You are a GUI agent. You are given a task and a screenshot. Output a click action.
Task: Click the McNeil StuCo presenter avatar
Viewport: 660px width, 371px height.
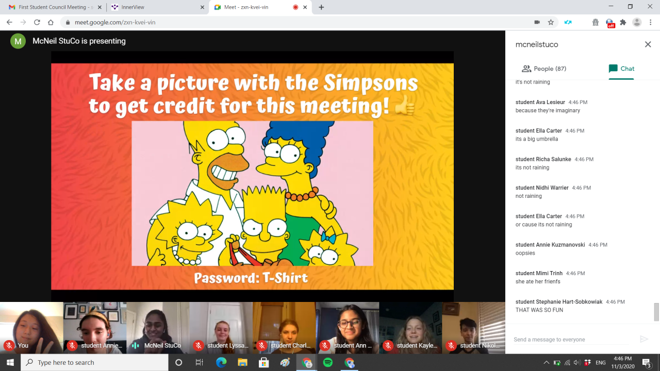pos(18,41)
